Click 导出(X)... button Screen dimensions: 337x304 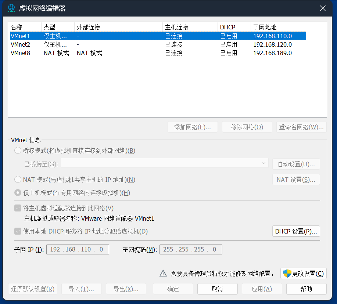(x=126, y=289)
